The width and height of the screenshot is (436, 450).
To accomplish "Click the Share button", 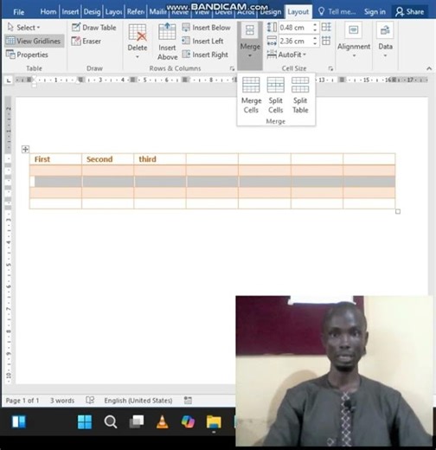I will pyautogui.click(x=409, y=12).
